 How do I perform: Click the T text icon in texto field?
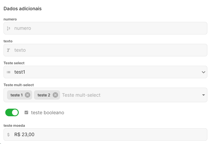click(x=8, y=50)
